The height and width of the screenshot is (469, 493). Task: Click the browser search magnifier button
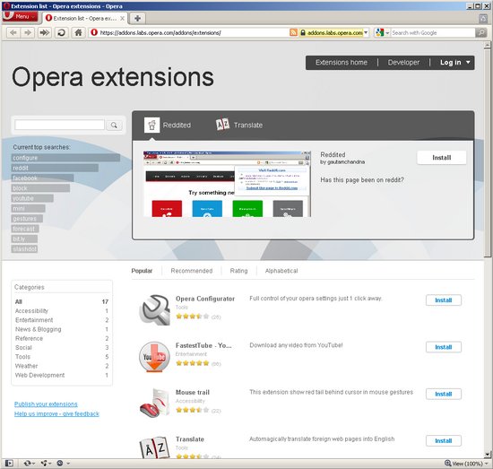pyautogui.click(x=481, y=32)
